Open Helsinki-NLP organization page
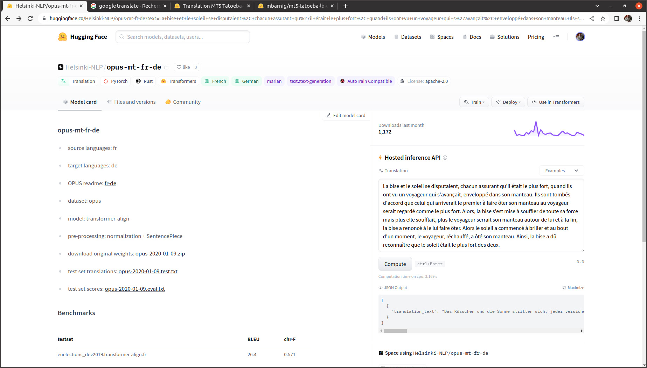 [x=84, y=67]
